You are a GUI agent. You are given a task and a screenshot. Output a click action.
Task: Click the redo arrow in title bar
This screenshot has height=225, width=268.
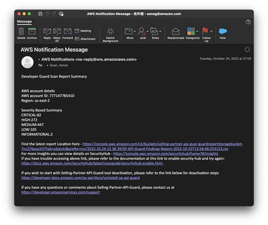pyautogui.click(x=54, y=14)
